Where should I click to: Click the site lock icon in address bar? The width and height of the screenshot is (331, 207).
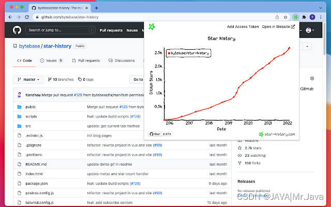[37, 17]
